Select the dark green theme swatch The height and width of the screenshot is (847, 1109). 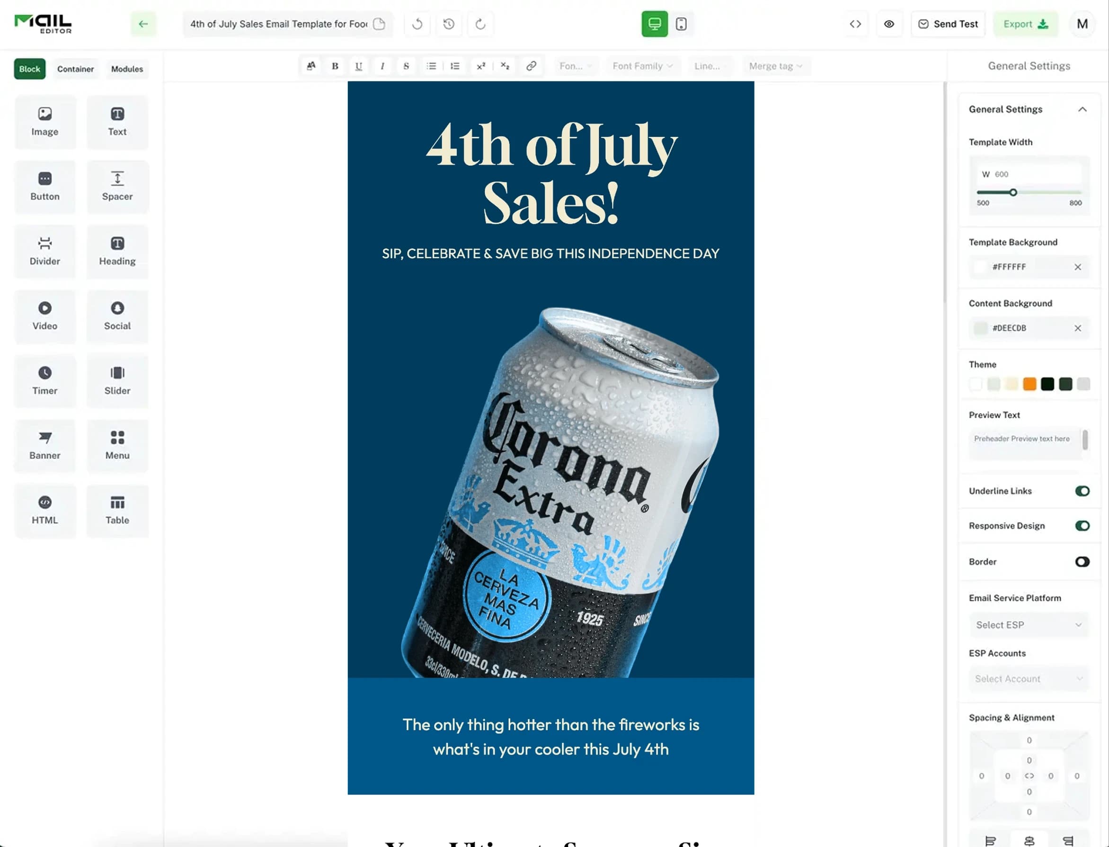point(1065,384)
